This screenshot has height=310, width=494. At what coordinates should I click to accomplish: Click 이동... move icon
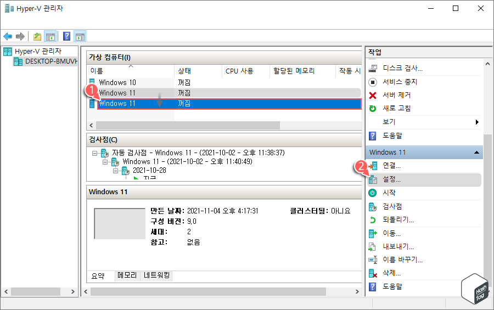[373, 233]
